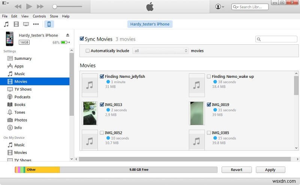Open the TV Shows library monitor icon

tap(26, 24)
